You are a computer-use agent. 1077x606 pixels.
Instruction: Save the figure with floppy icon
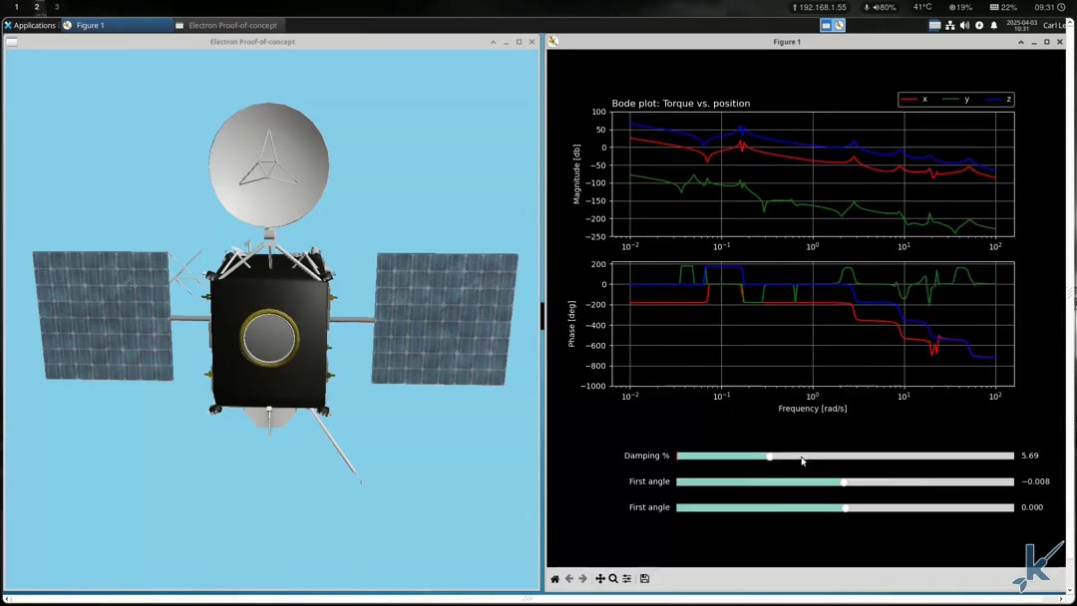[645, 579]
